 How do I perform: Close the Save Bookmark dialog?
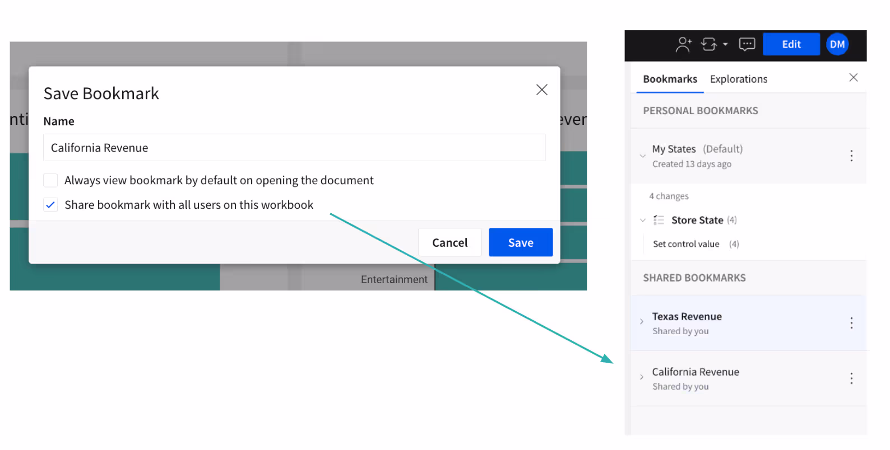541,90
